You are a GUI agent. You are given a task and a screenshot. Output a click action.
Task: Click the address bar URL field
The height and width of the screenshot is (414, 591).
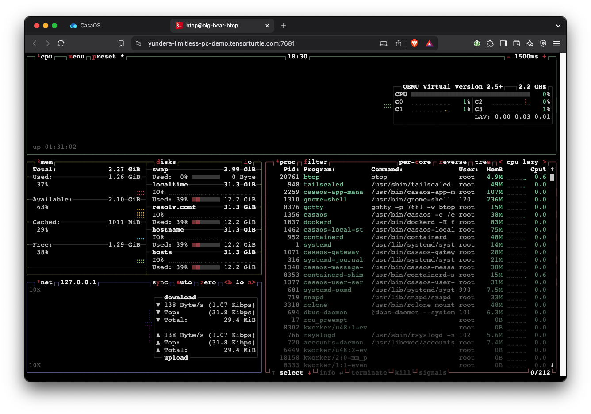point(221,43)
